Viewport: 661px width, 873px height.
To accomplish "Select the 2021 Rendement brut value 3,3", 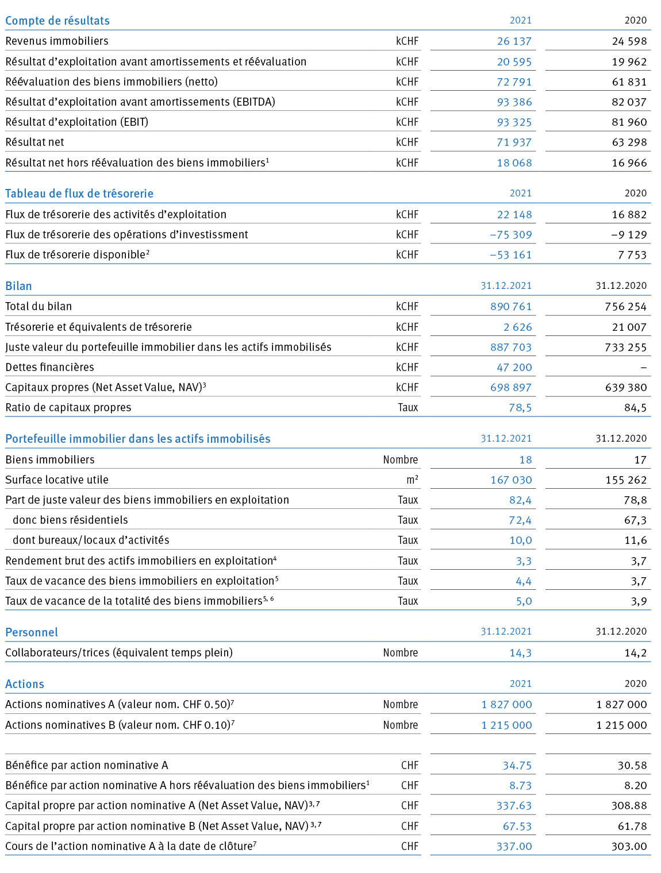I will point(524,561).
